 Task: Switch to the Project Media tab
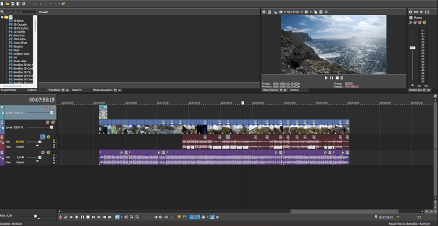click(8, 90)
